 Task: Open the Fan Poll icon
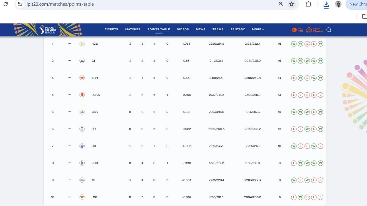pos(297,30)
